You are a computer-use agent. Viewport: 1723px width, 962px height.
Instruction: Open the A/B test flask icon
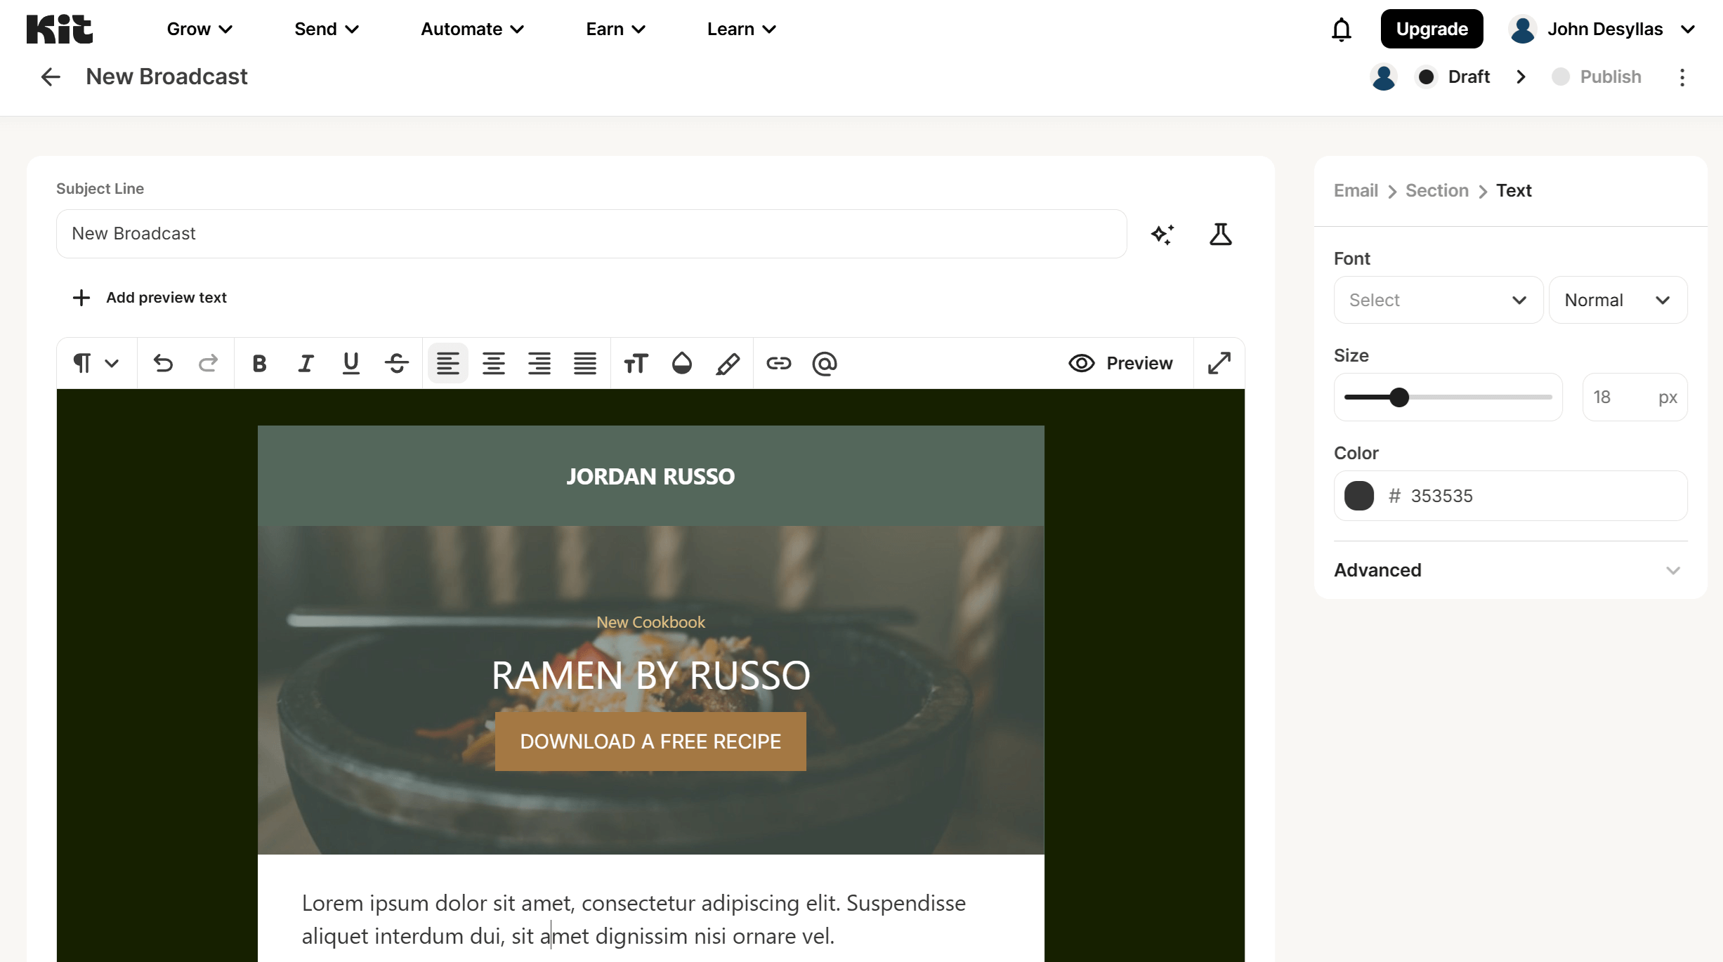pyautogui.click(x=1220, y=234)
